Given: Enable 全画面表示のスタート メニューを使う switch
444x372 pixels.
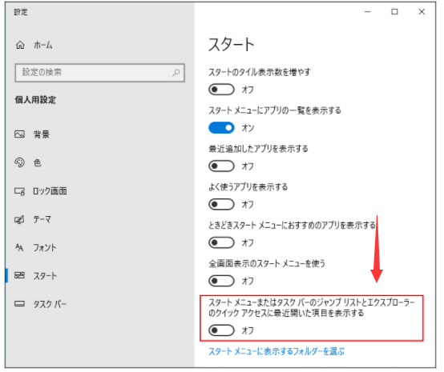Looking at the screenshot, I should 221,281.
